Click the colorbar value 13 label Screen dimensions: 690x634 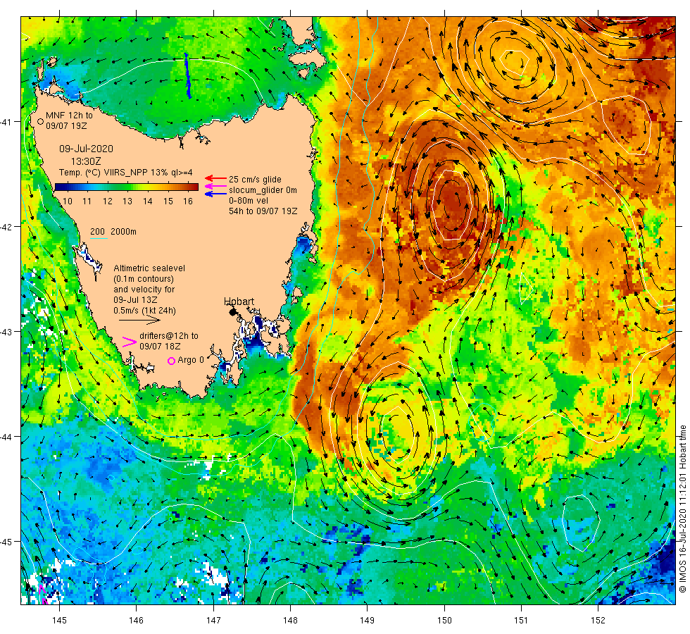point(127,201)
